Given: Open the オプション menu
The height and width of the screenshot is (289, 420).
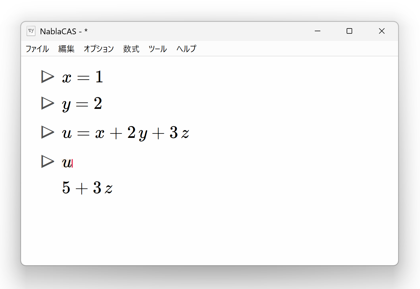Looking at the screenshot, I should coord(99,49).
